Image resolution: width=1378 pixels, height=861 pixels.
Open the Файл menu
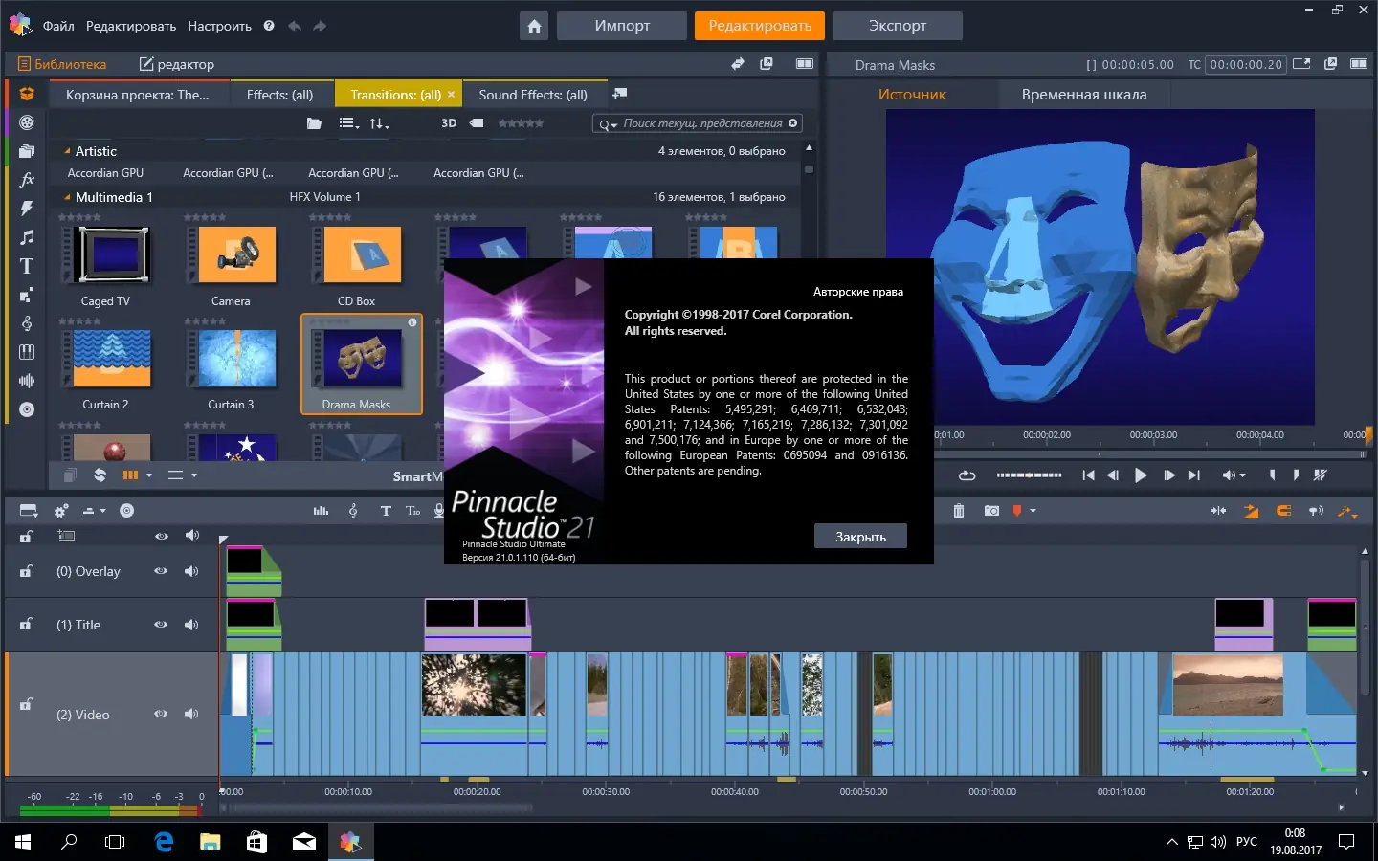[58, 26]
